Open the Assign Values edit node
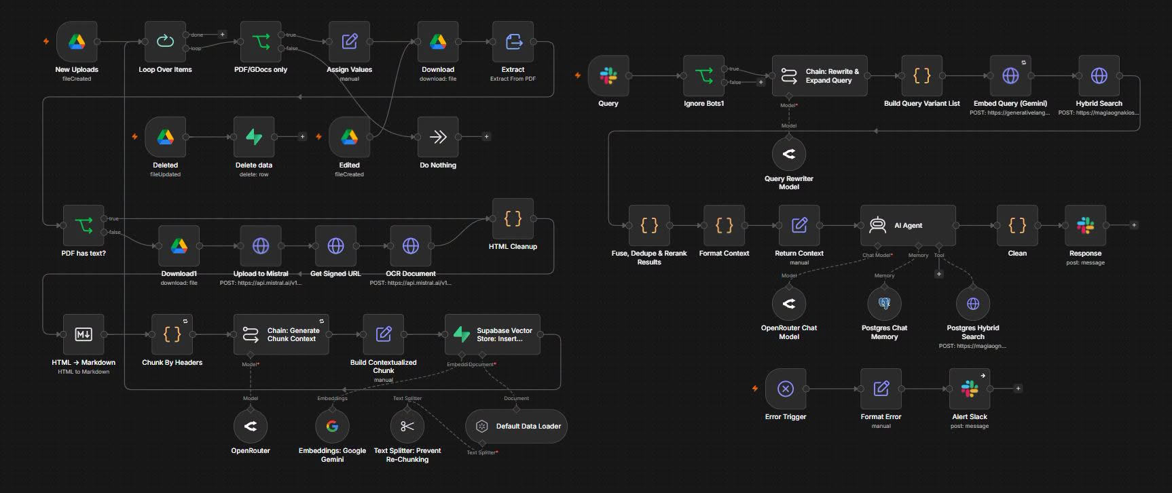 [349, 42]
